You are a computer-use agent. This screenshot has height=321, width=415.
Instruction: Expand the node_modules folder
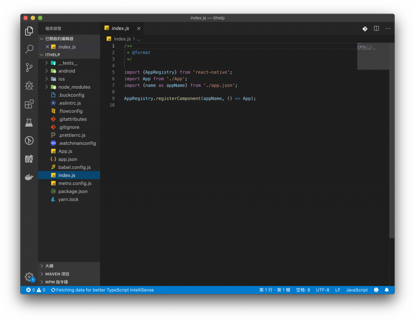pos(74,87)
